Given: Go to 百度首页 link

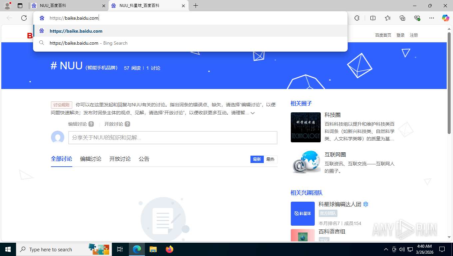Looking at the screenshot, I should (x=383, y=35).
